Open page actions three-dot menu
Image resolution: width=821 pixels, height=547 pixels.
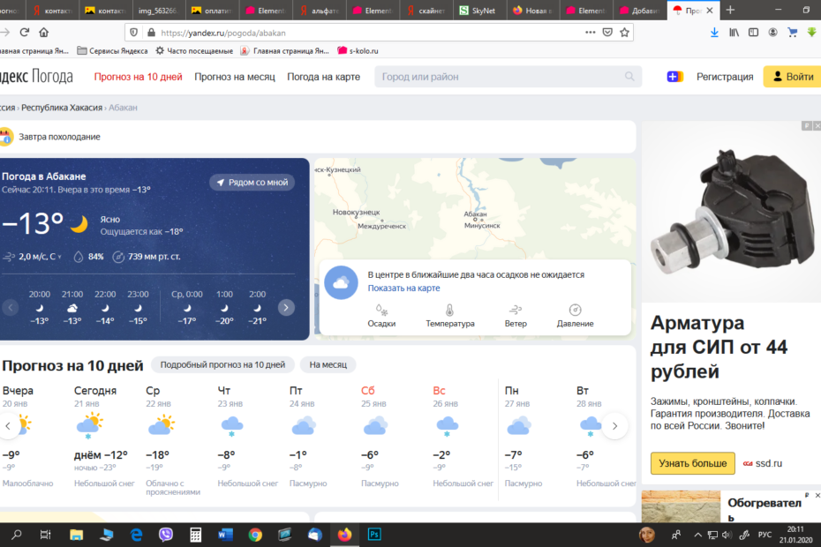[x=590, y=33]
